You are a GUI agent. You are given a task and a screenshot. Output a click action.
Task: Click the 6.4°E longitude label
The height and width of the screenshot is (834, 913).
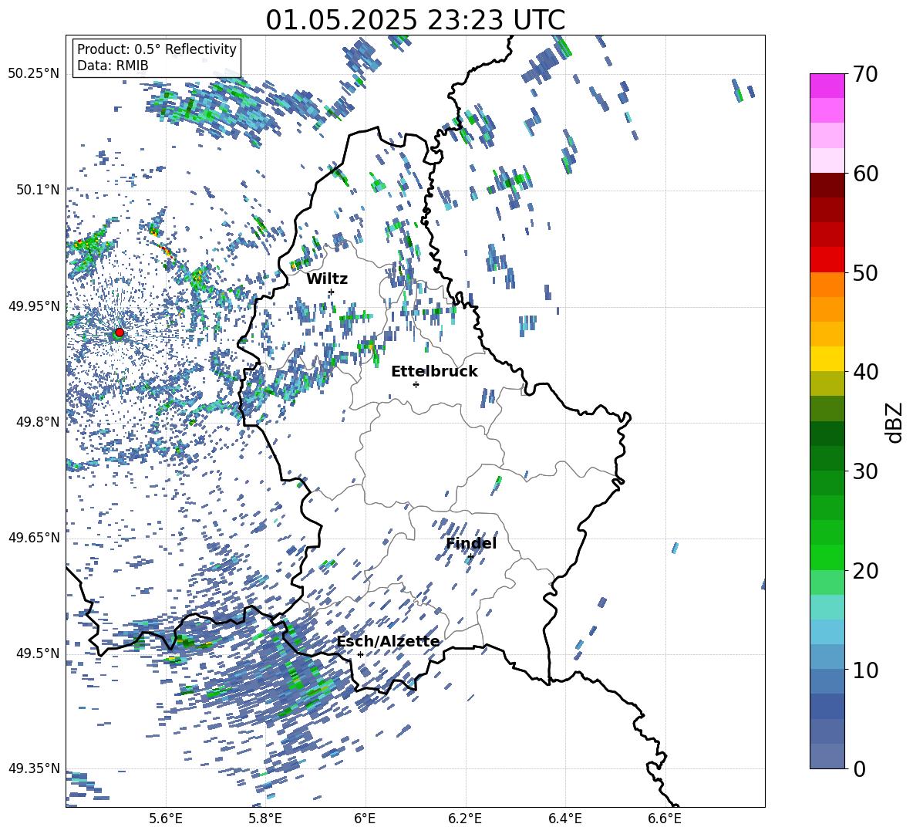tap(565, 819)
